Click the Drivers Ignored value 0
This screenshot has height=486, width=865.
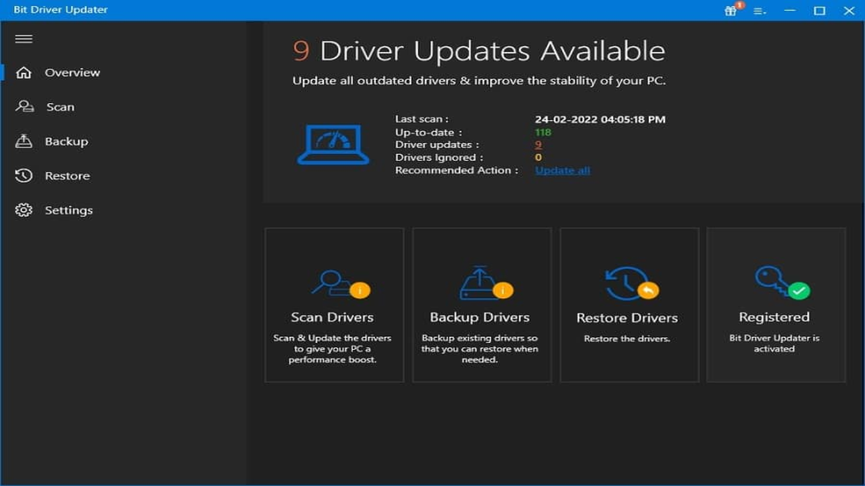[538, 157]
